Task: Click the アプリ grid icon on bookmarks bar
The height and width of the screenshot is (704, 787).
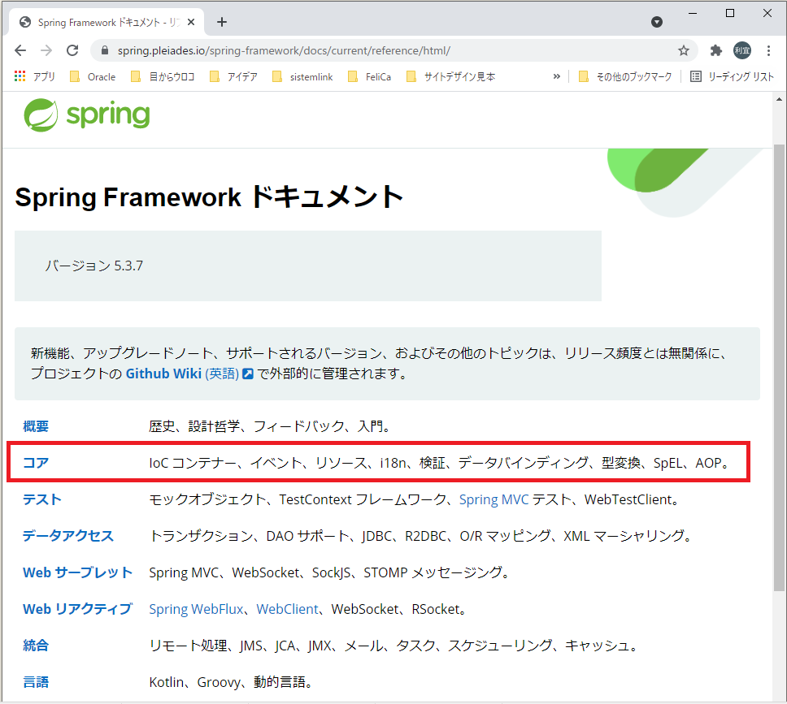Action: 20,76
